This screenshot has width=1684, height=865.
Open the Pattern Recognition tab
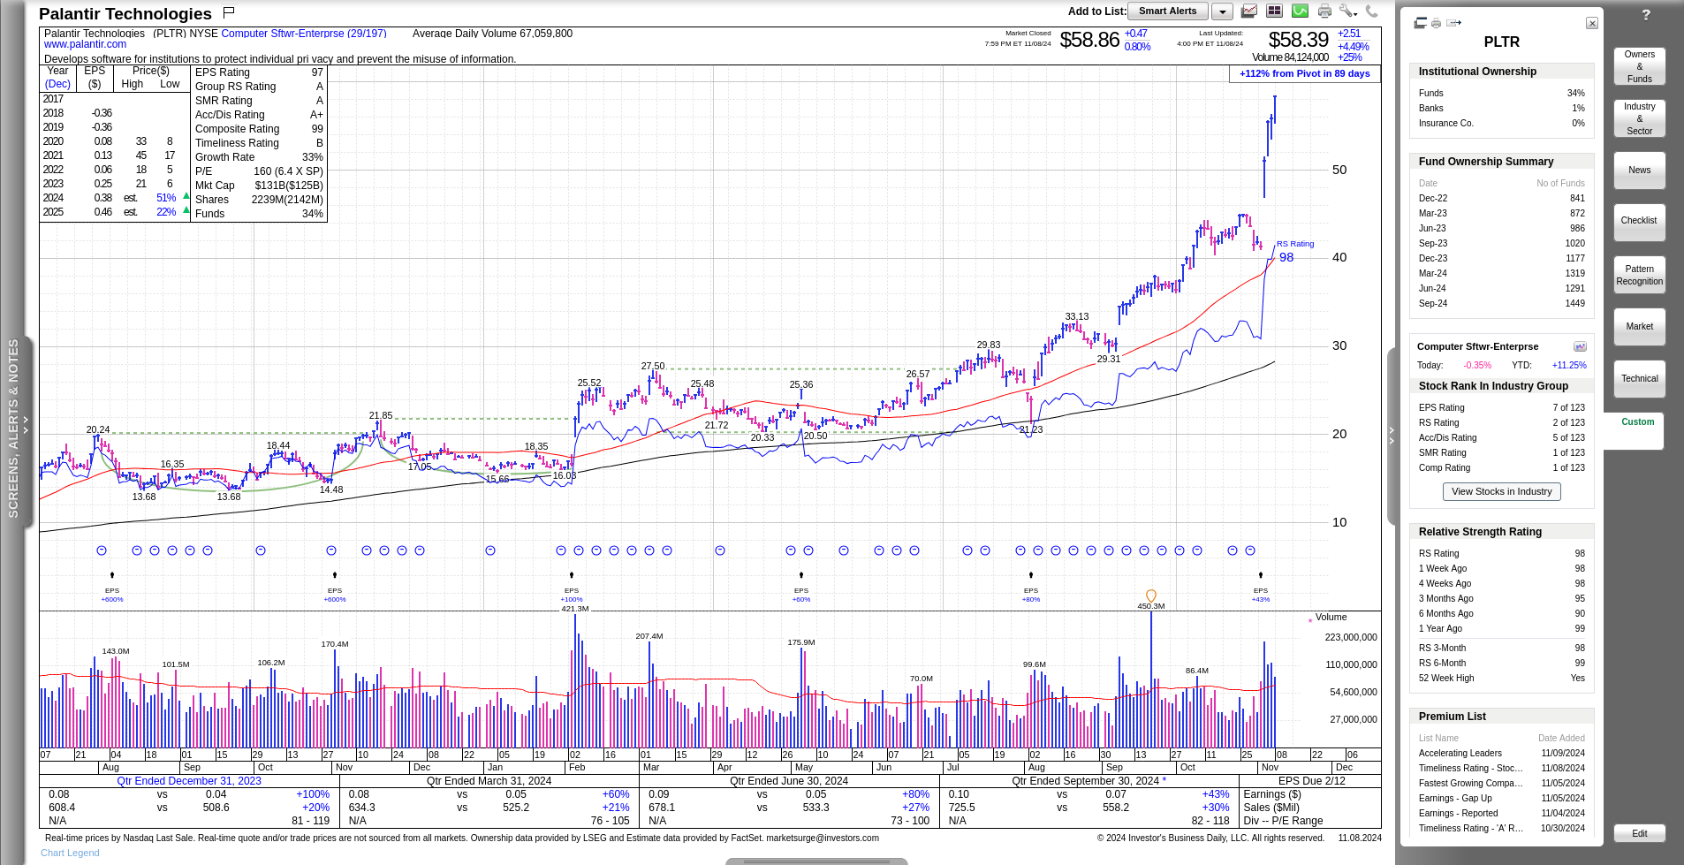[1639, 275]
